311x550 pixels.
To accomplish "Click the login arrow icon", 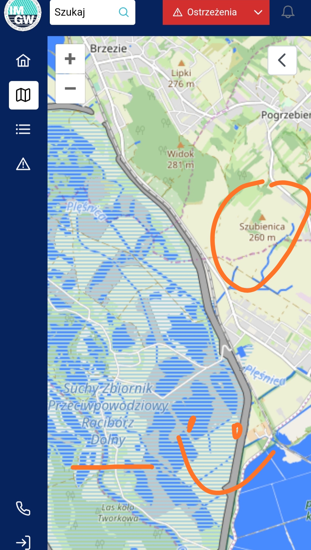I will coord(23,543).
